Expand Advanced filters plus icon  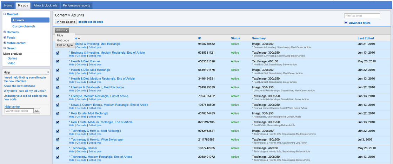(346, 23)
